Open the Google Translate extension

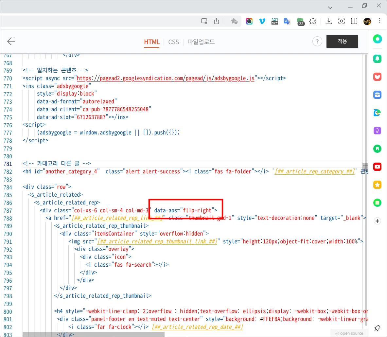coord(287,22)
